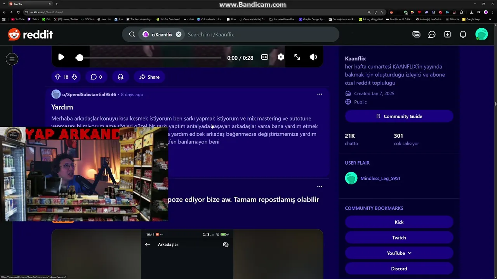
Task: Open the Kick bookmark in bookmarks bar
Action: (47, 19)
